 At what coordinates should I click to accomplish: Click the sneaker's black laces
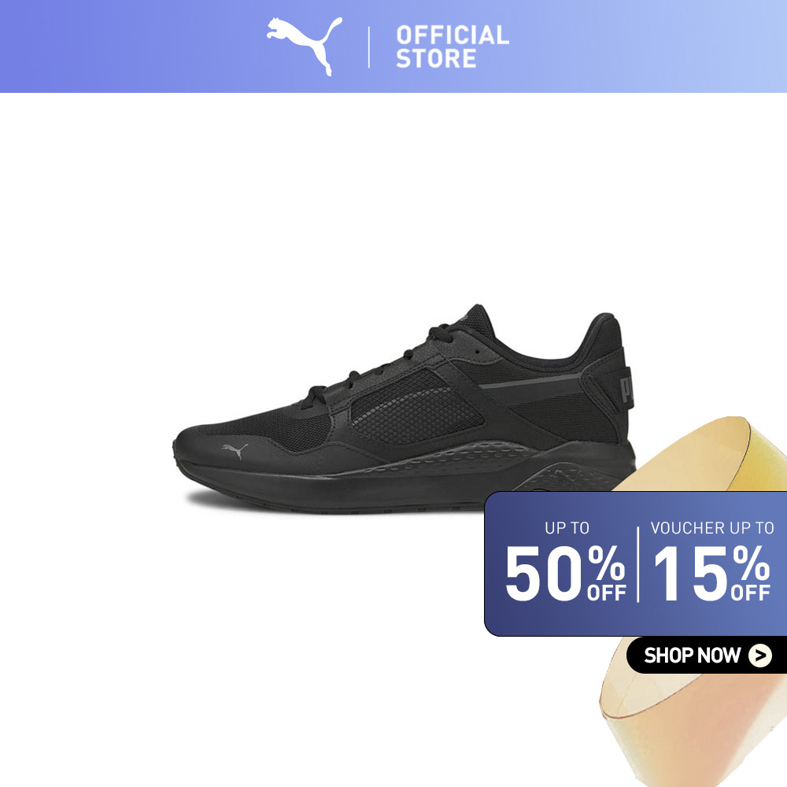click(371, 367)
